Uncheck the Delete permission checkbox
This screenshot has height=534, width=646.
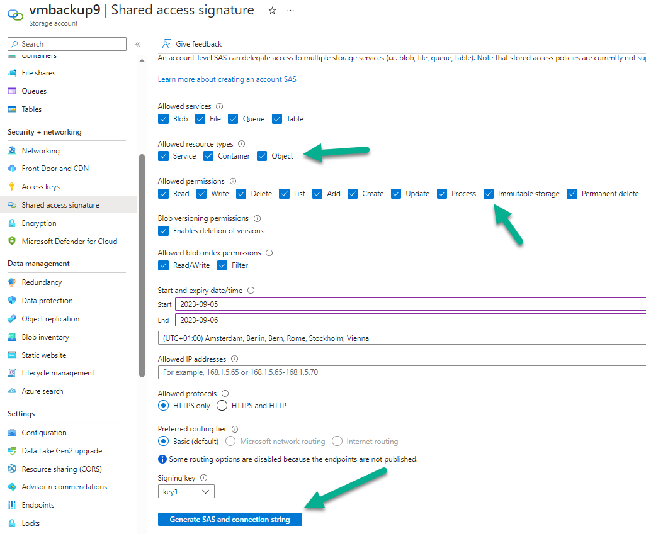tap(241, 194)
